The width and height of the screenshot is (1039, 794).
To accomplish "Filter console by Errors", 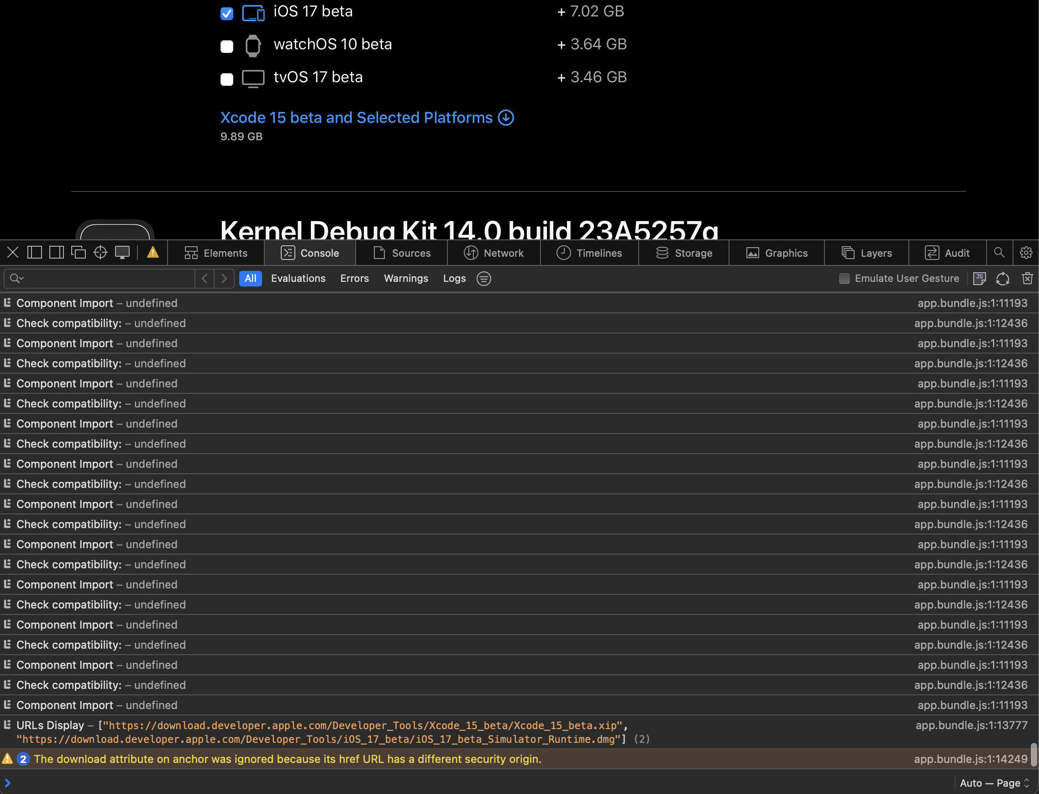I will click(x=355, y=279).
